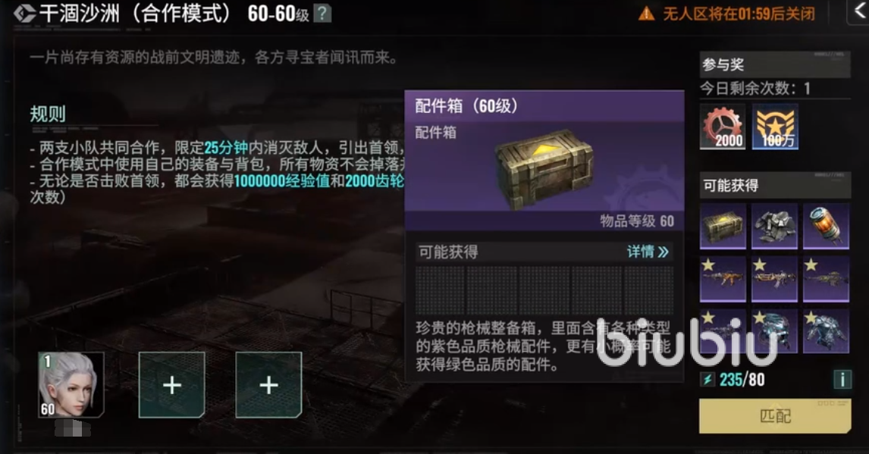This screenshot has height=454, width=869.
Task: Select the accessory crate reward thumbnail
Action: click(x=723, y=226)
